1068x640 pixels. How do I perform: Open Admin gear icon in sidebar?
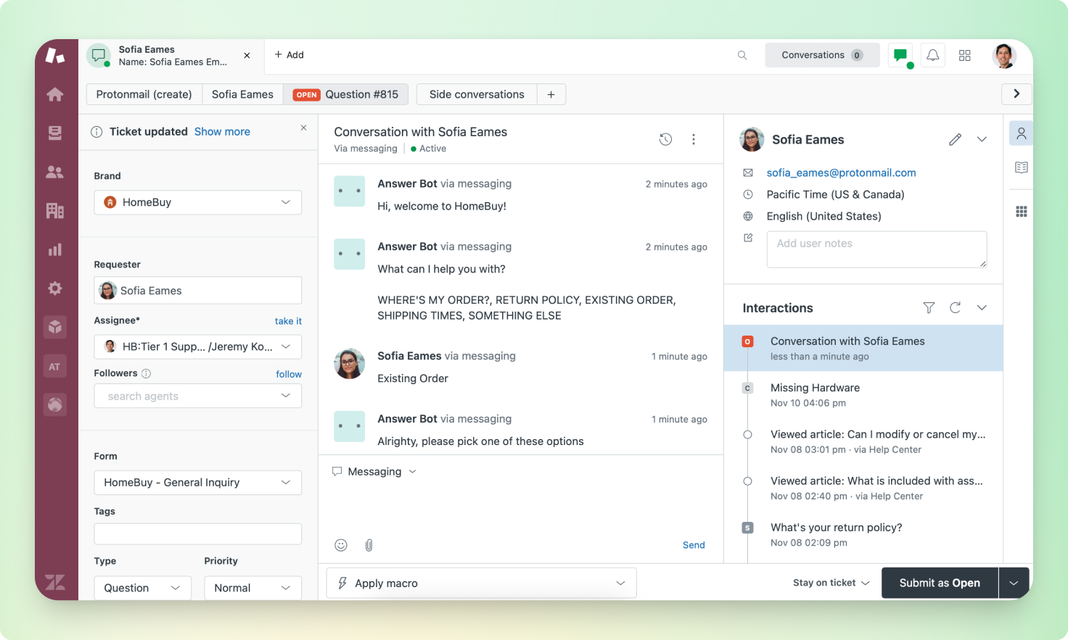tap(55, 288)
